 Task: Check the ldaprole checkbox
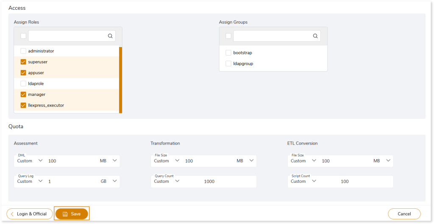pyautogui.click(x=23, y=84)
